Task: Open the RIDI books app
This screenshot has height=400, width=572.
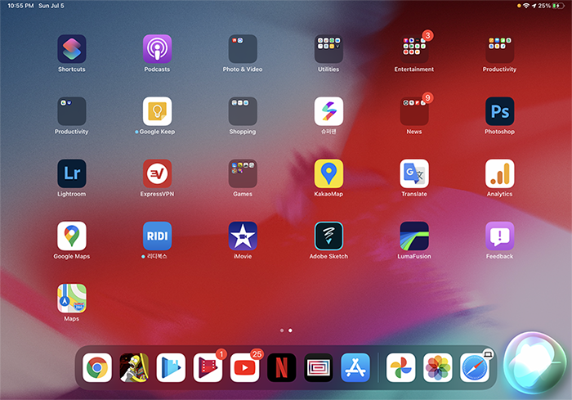Action: tap(157, 236)
